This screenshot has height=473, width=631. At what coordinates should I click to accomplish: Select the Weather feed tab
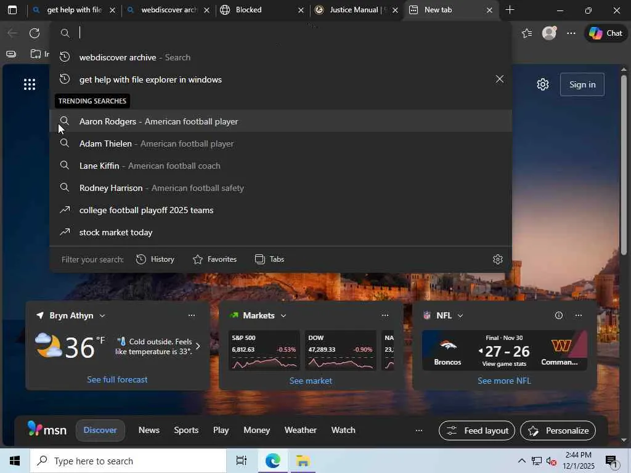coord(301,431)
